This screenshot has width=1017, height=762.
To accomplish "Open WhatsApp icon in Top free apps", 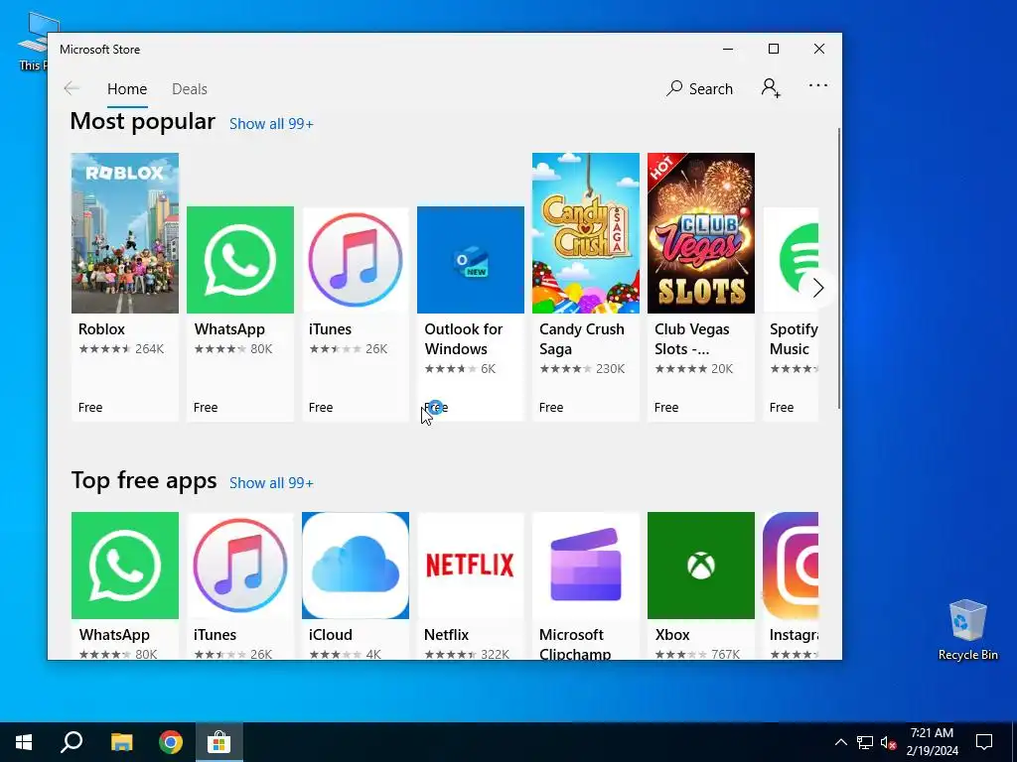I will click(124, 566).
